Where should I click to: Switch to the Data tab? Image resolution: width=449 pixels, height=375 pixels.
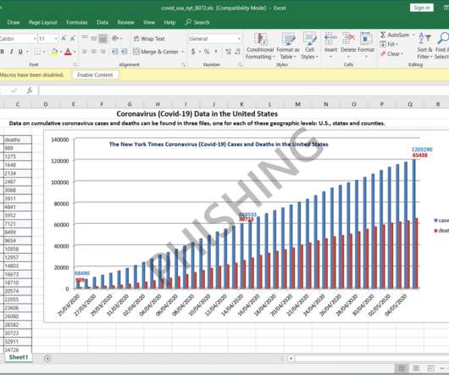(x=103, y=22)
